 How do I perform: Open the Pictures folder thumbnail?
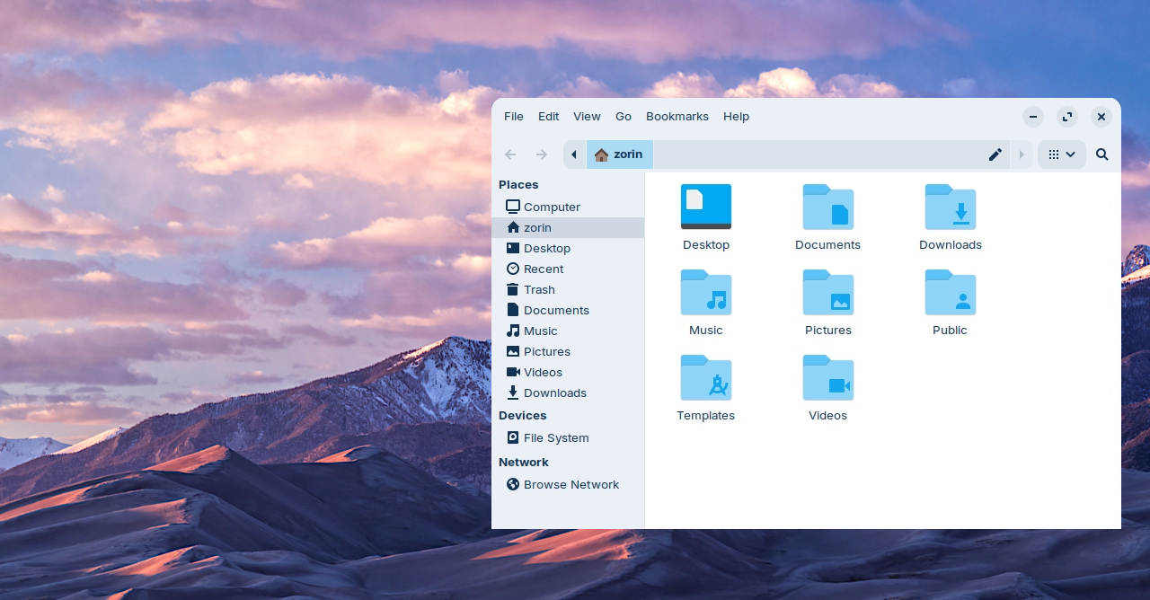828,293
